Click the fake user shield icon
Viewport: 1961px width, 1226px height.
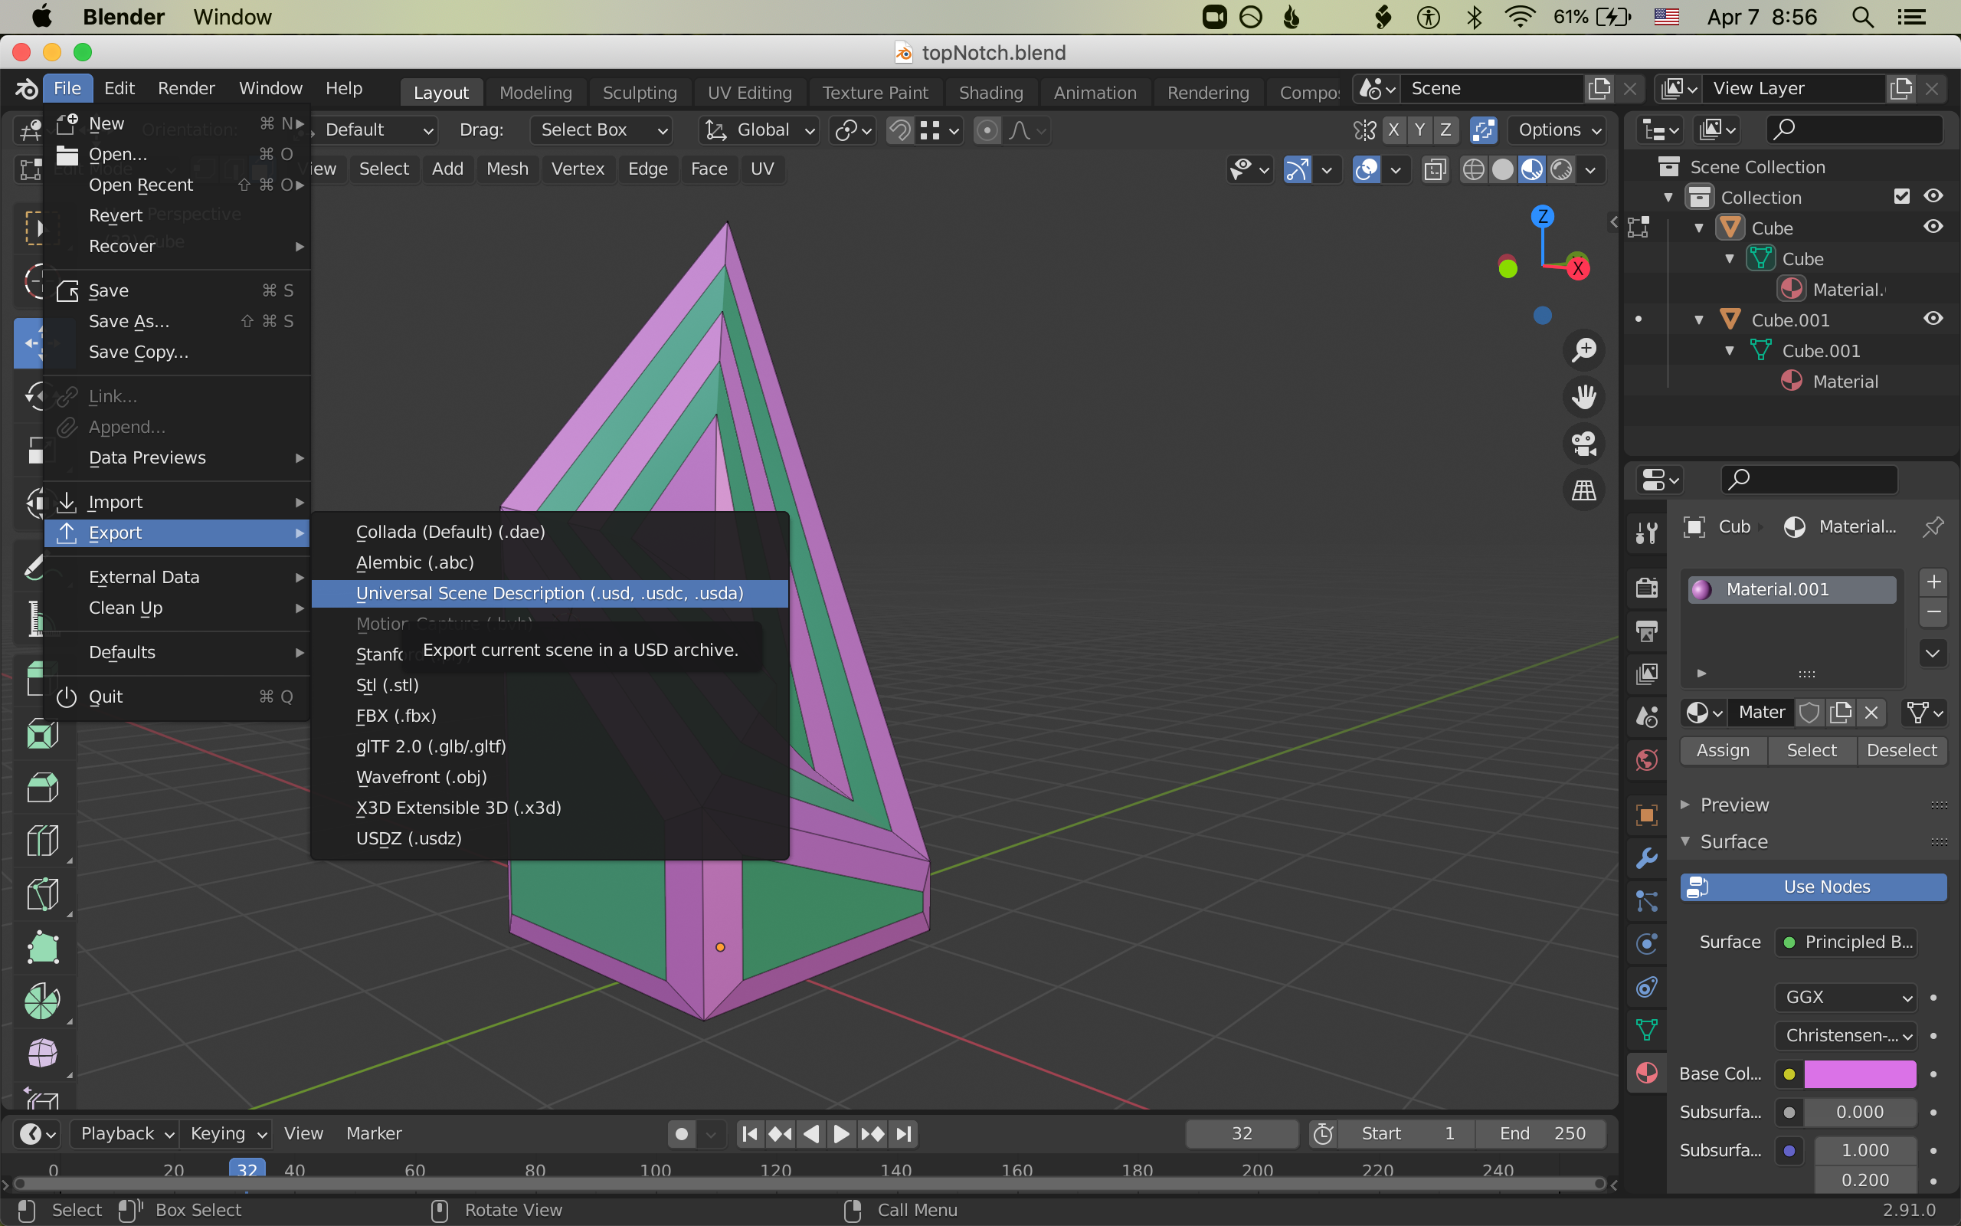(1809, 713)
